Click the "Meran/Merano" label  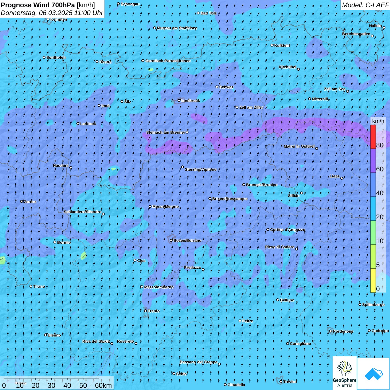(x=165, y=206)
